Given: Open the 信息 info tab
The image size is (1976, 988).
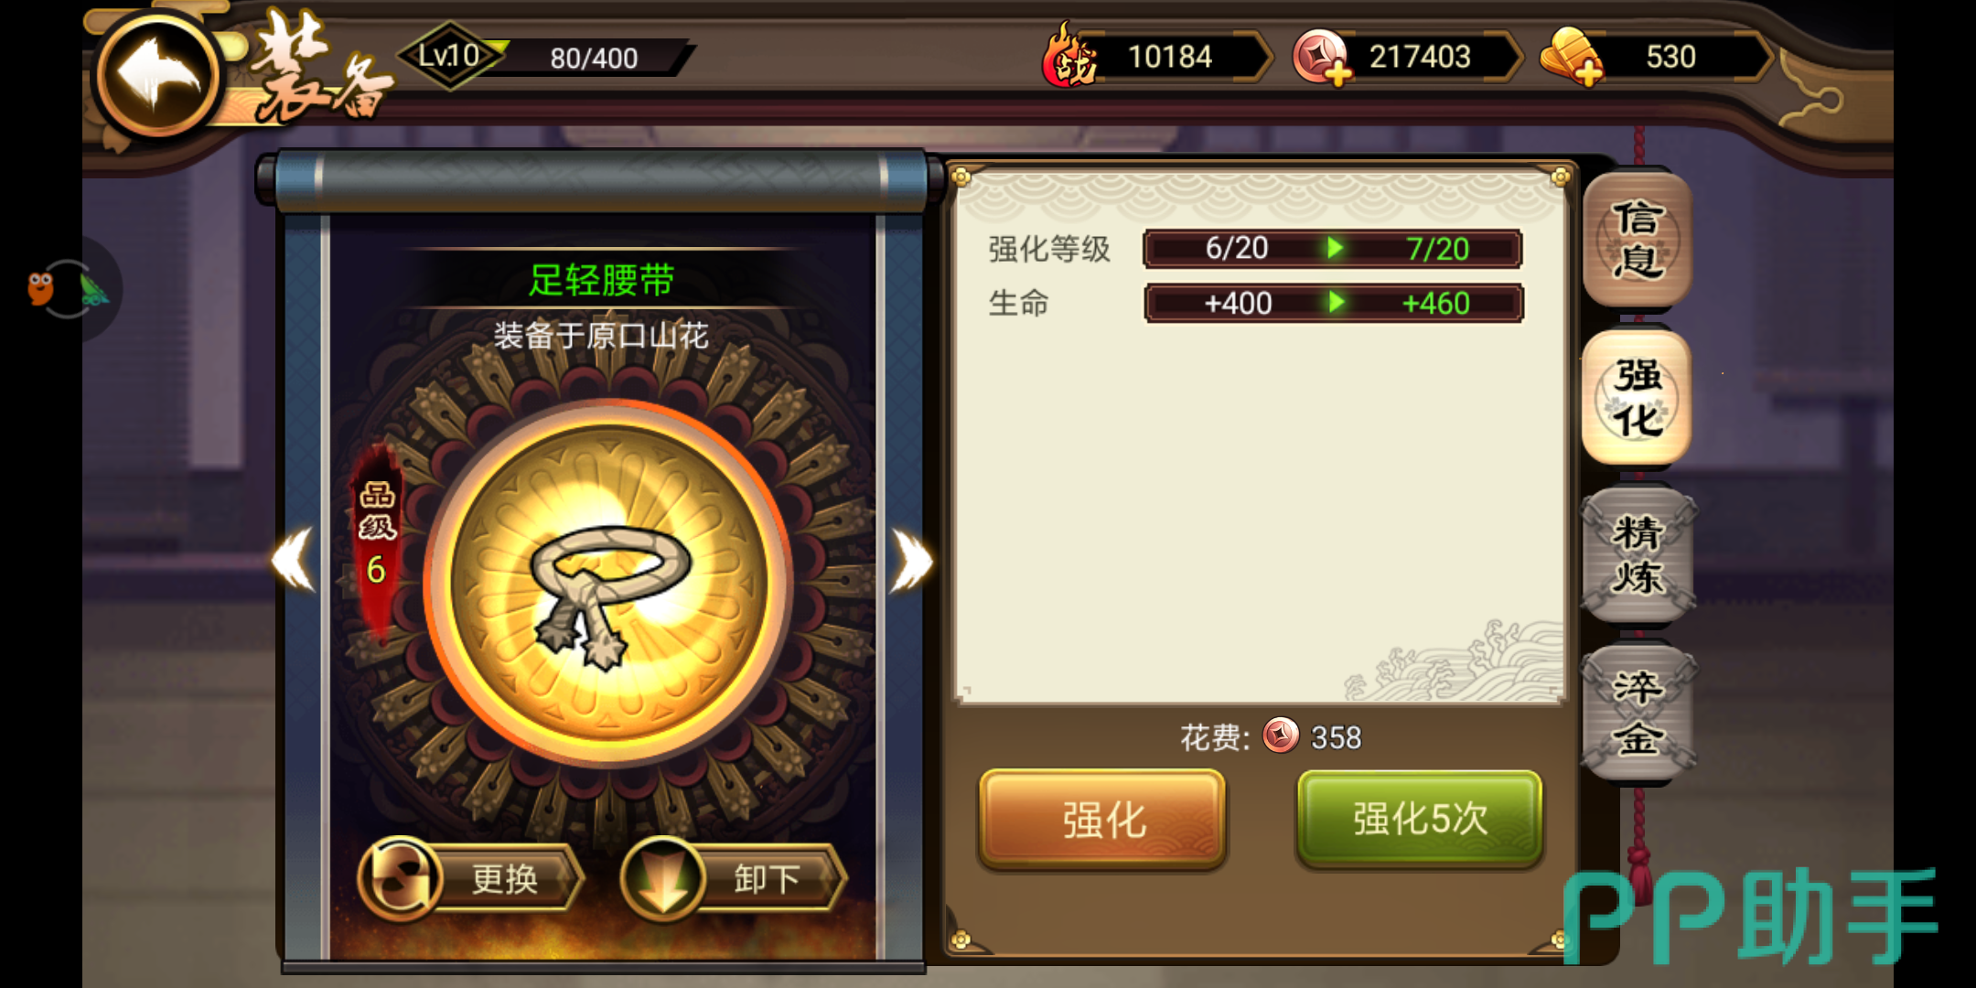Looking at the screenshot, I should coord(1638,240).
